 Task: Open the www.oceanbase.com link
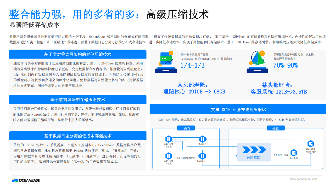coord(304,179)
